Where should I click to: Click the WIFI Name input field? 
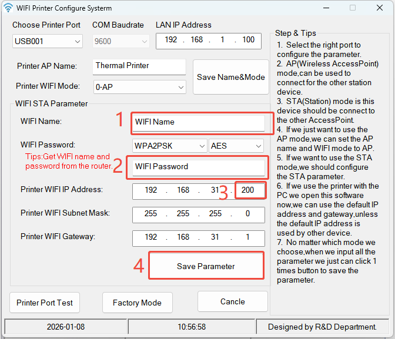[199, 122]
